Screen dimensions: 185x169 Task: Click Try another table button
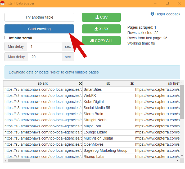39,17
